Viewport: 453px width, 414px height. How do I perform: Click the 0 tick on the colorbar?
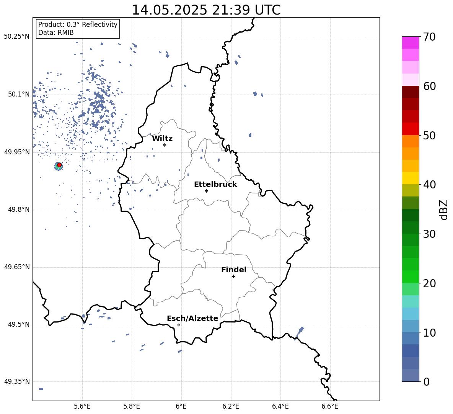pos(427,381)
